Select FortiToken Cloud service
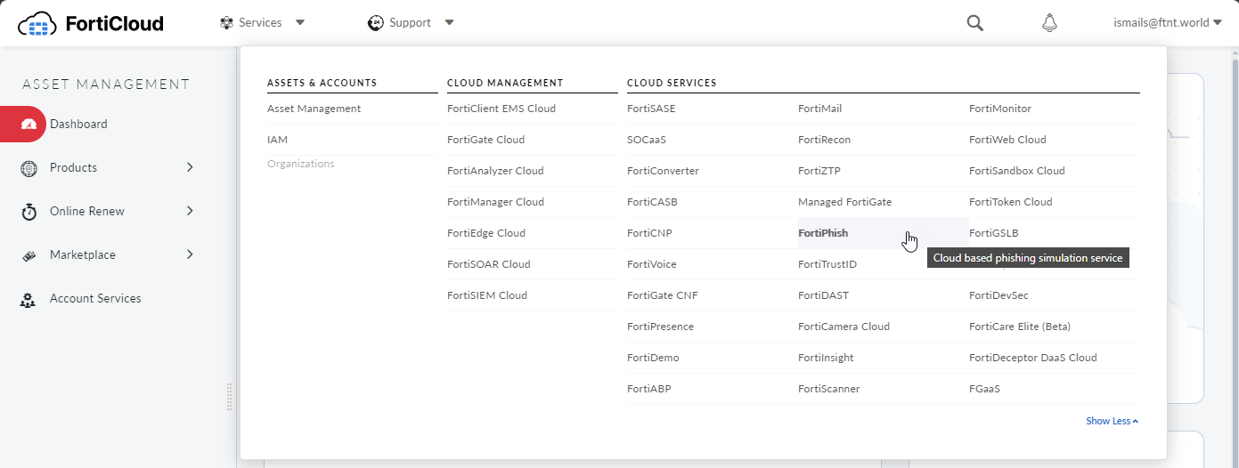The image size is (1239, 468). (x=1010, y=202)
